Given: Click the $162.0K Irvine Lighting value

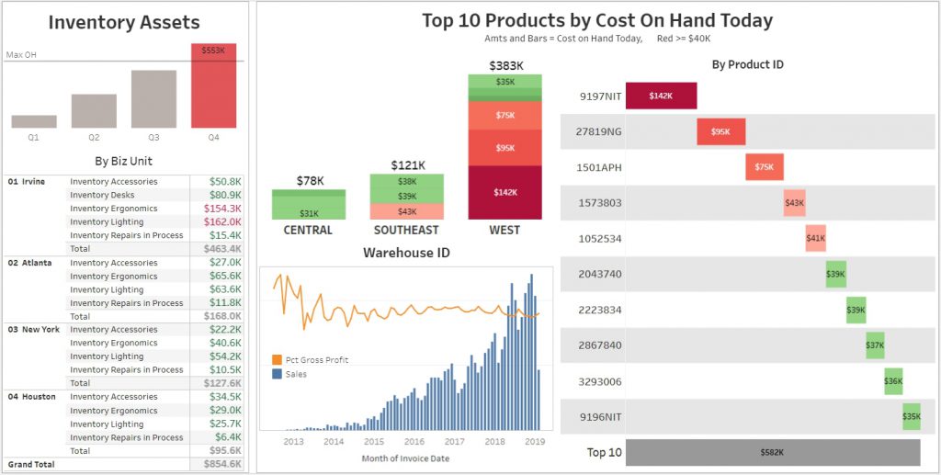Looking at the screenshot, I should (222, 222).
